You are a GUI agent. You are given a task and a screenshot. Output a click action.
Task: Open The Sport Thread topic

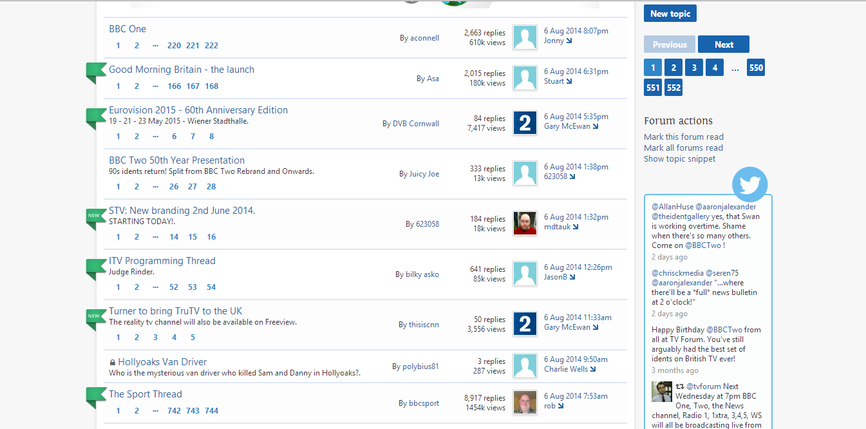pos(146,394)
